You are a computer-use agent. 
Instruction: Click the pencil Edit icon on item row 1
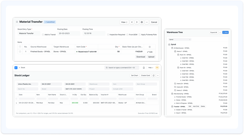point(150,52)
